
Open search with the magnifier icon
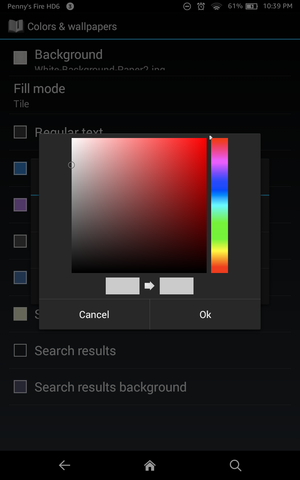235,465
